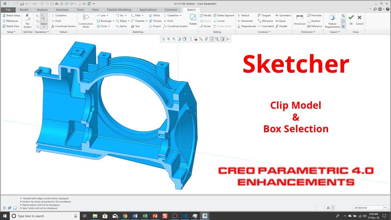Click Zoom In in graphics toolbar
391x220 pixels.
(169, 39)
